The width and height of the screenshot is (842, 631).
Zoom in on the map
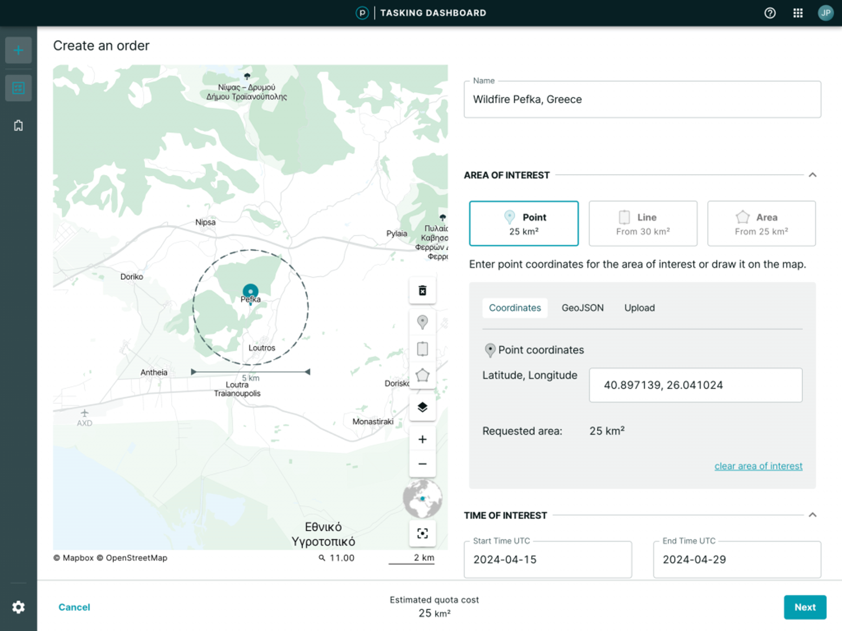(422, 439)
